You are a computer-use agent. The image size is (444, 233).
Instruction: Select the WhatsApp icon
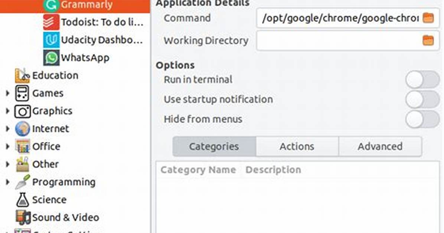point(51,58)
